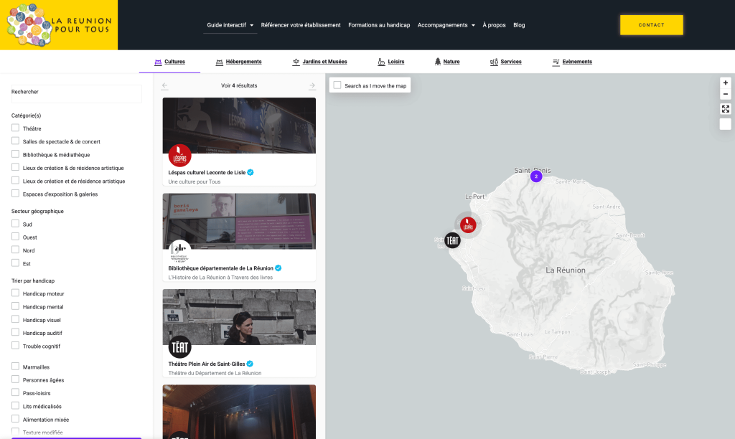Click the blank map control below fullscreen
This screenshot has width=735, height=439.
click(x=725, y=123)
